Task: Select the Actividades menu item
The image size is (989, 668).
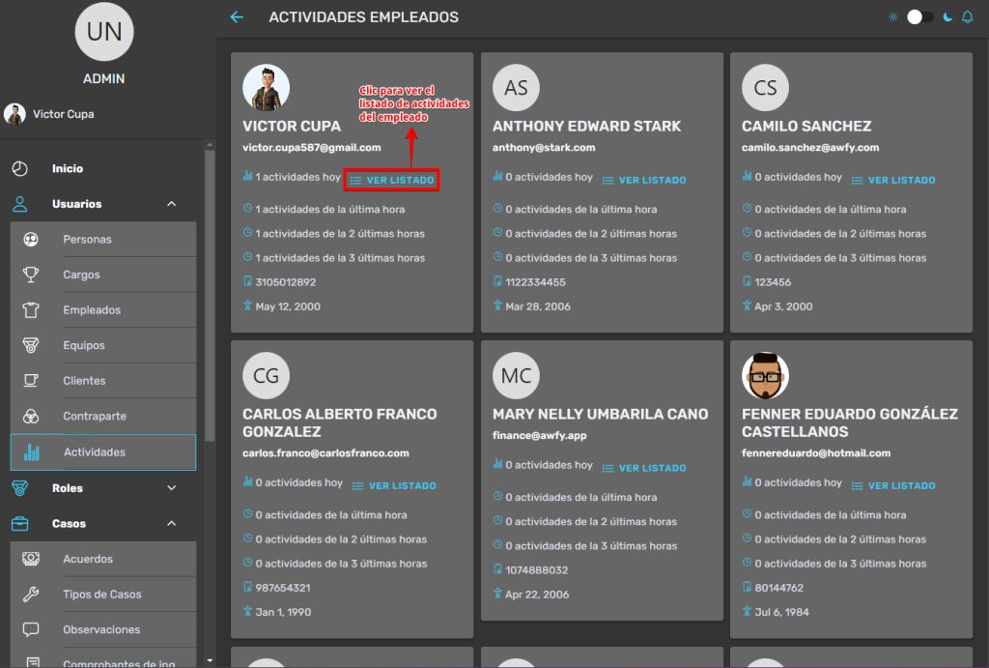Action: (103, 452)
